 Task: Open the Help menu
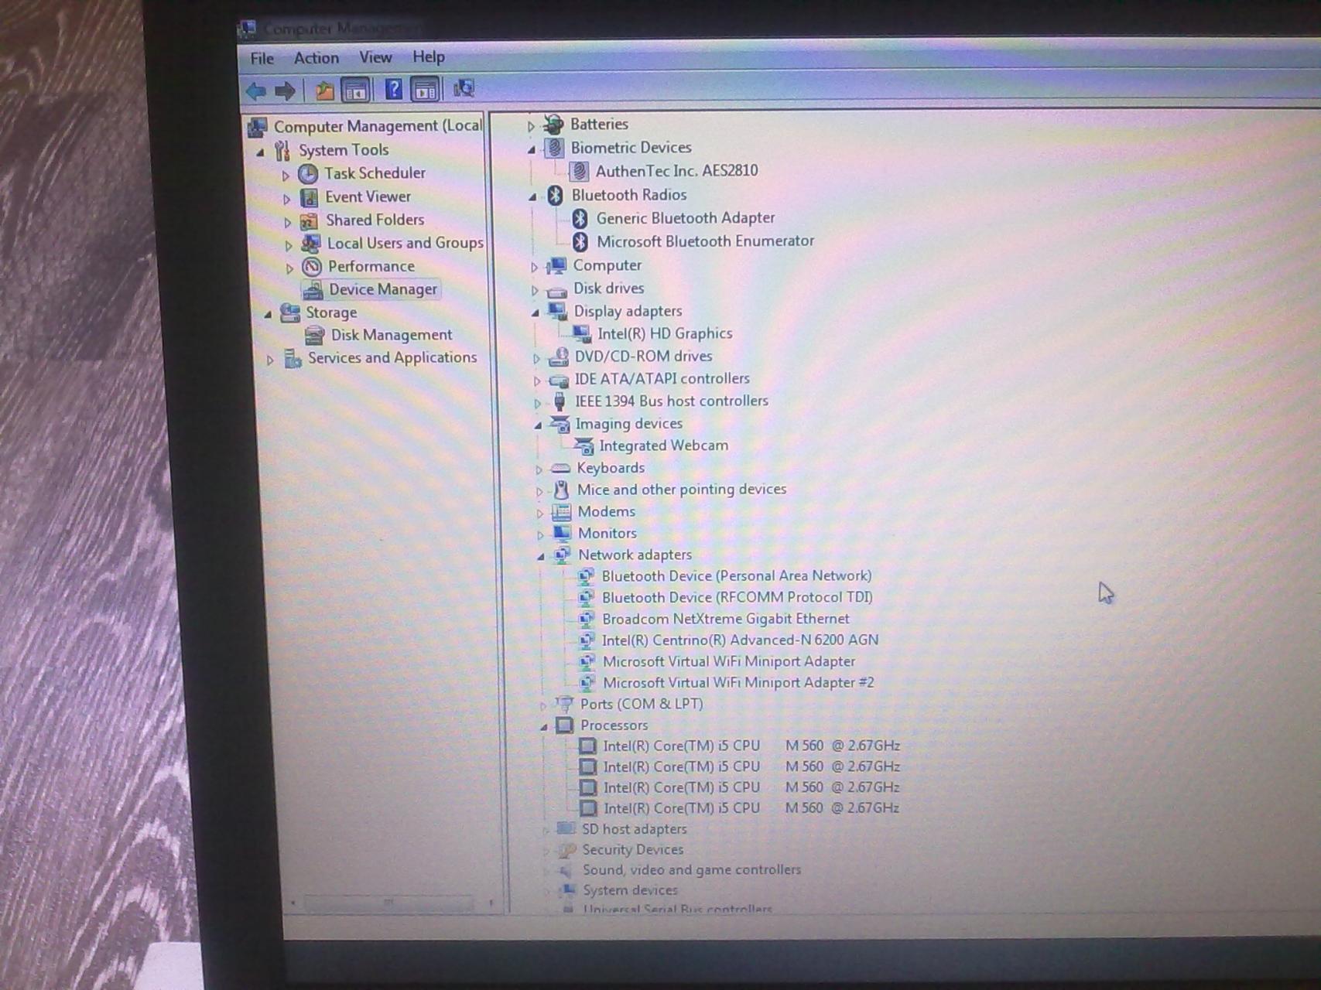(428, 56)
